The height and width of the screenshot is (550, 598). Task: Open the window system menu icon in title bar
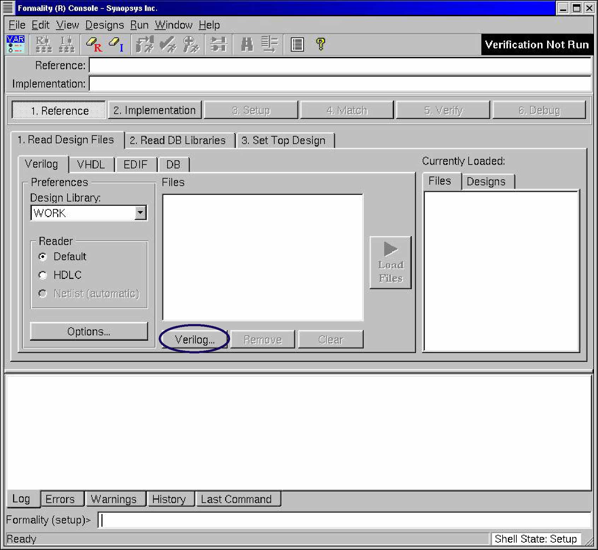pos(8,8)
